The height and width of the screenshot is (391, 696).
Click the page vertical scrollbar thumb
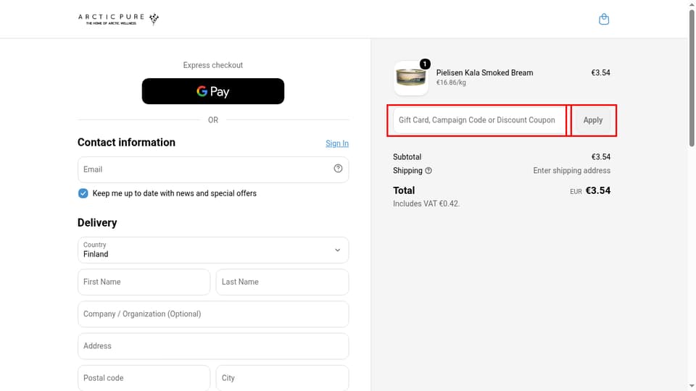692,77
